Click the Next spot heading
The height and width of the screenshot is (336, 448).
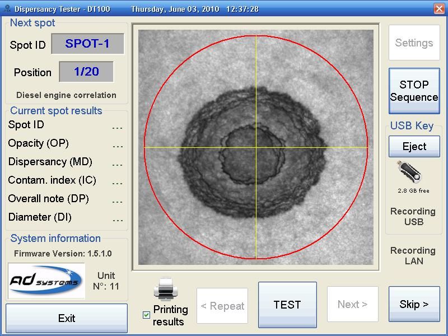pyautogui.click(x=32, y=23)
